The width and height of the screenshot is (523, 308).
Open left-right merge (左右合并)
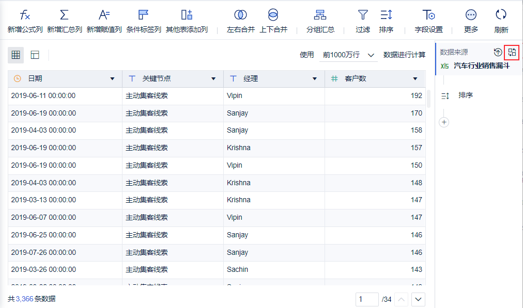point(240,21)
